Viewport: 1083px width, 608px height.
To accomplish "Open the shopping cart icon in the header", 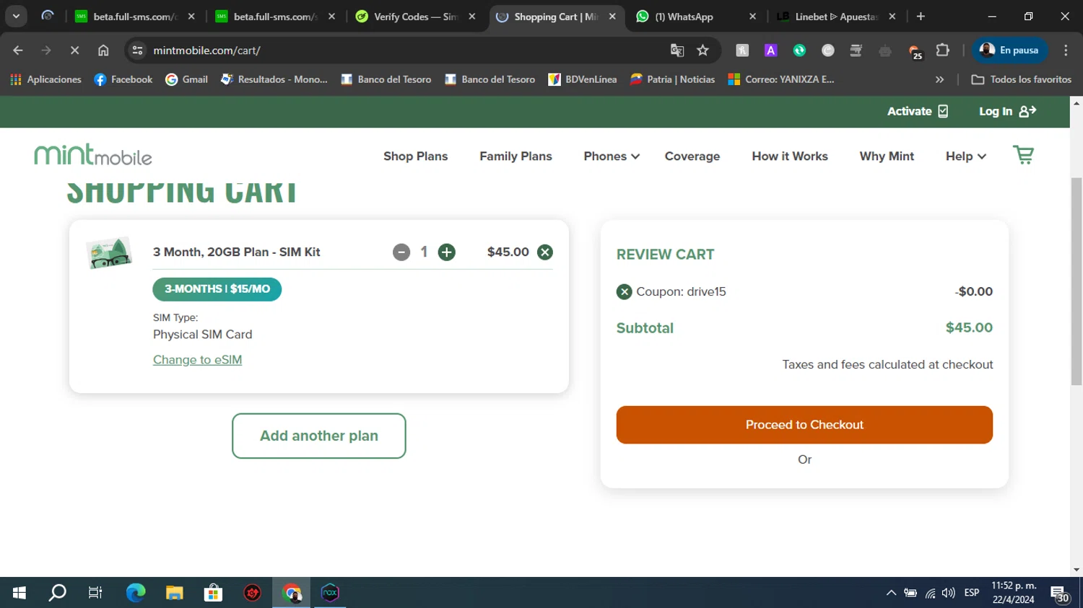I will pos(1023,155).
